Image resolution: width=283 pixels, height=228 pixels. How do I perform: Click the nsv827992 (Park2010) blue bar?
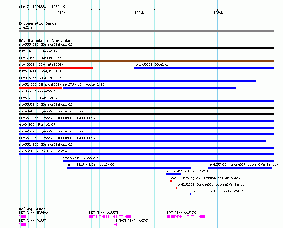146,101
